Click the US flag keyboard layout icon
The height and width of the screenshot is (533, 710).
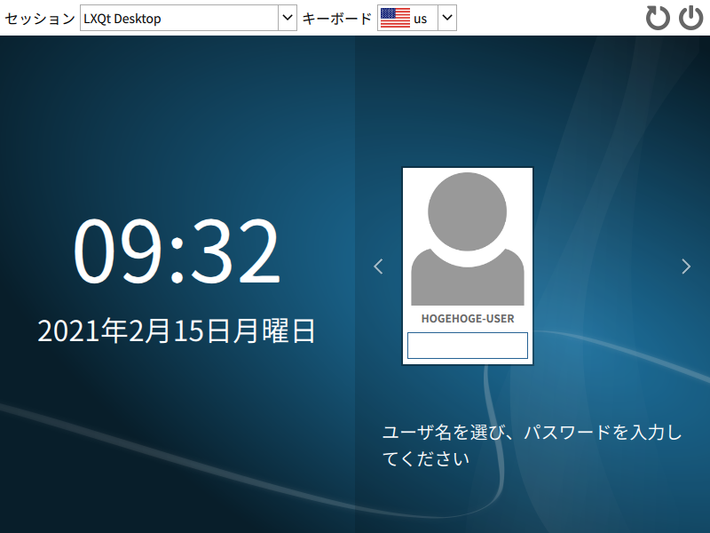tap(395, 18)
